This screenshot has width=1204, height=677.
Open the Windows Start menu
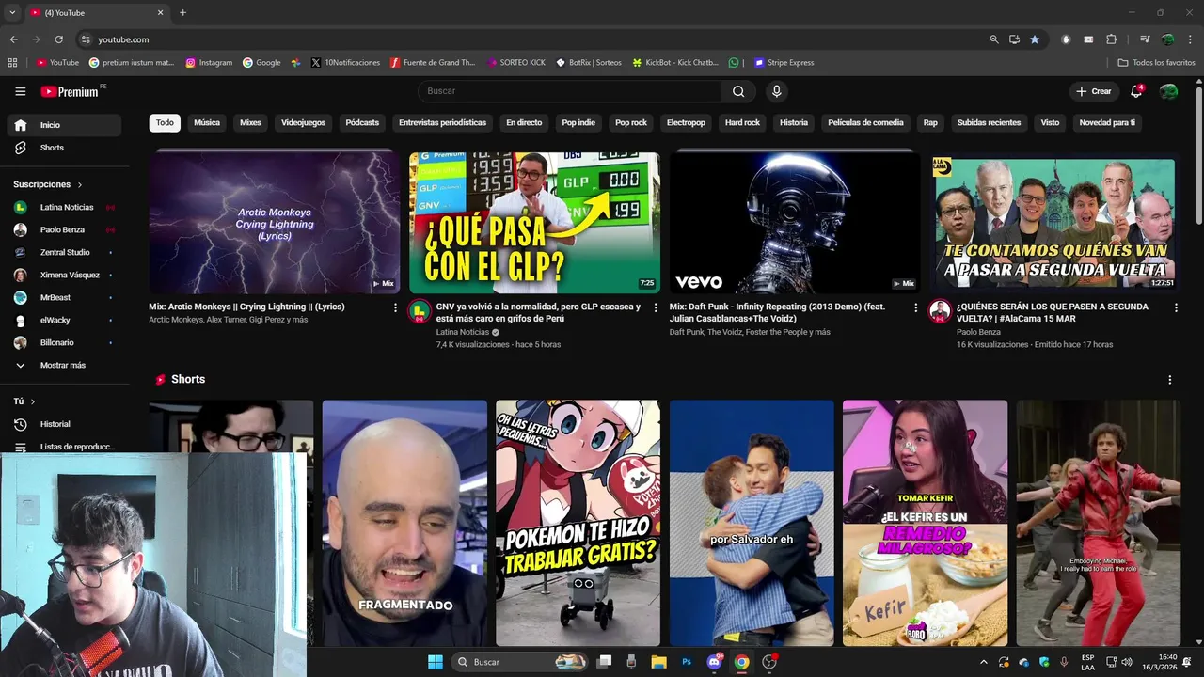click(436, 662)
